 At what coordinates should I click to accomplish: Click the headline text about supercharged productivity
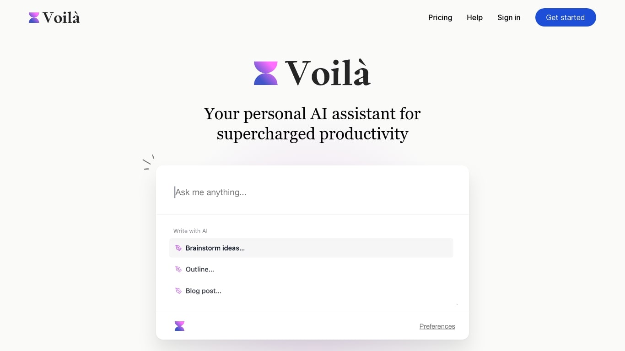tap(312, 123)
